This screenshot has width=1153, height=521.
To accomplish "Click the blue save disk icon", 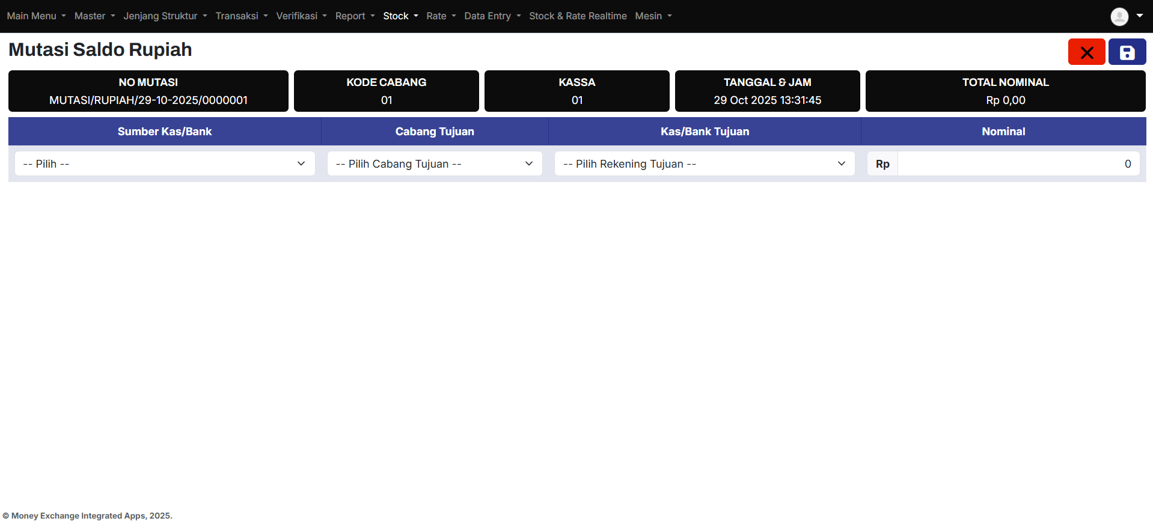I will click(x=1127, y=52).
